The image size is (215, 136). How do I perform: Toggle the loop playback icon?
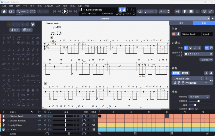pos(140,11)
